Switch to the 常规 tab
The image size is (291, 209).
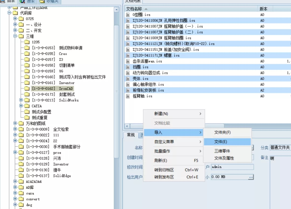pos(131,135)
